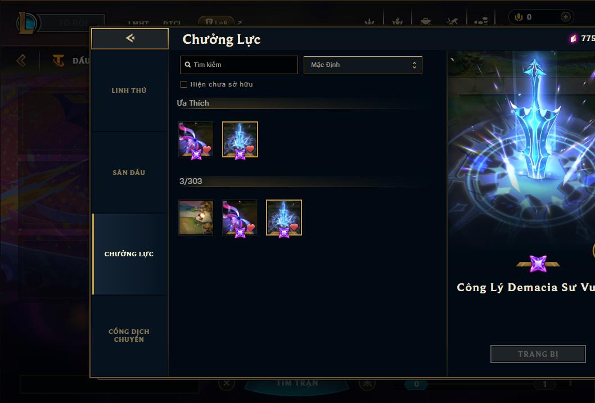This screenshot has height=403, width=595.
Task: Switch to the Sân Đấu tab
Action: coord(129,173)
